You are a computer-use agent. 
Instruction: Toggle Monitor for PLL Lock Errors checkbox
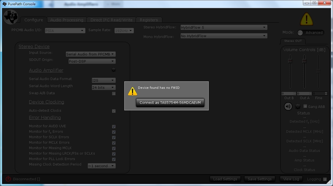click(114, 159)
